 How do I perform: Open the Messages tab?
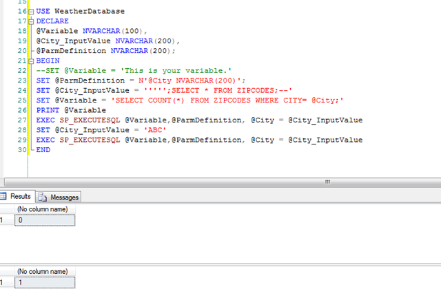pyautogui.click(x=59, y=197)
